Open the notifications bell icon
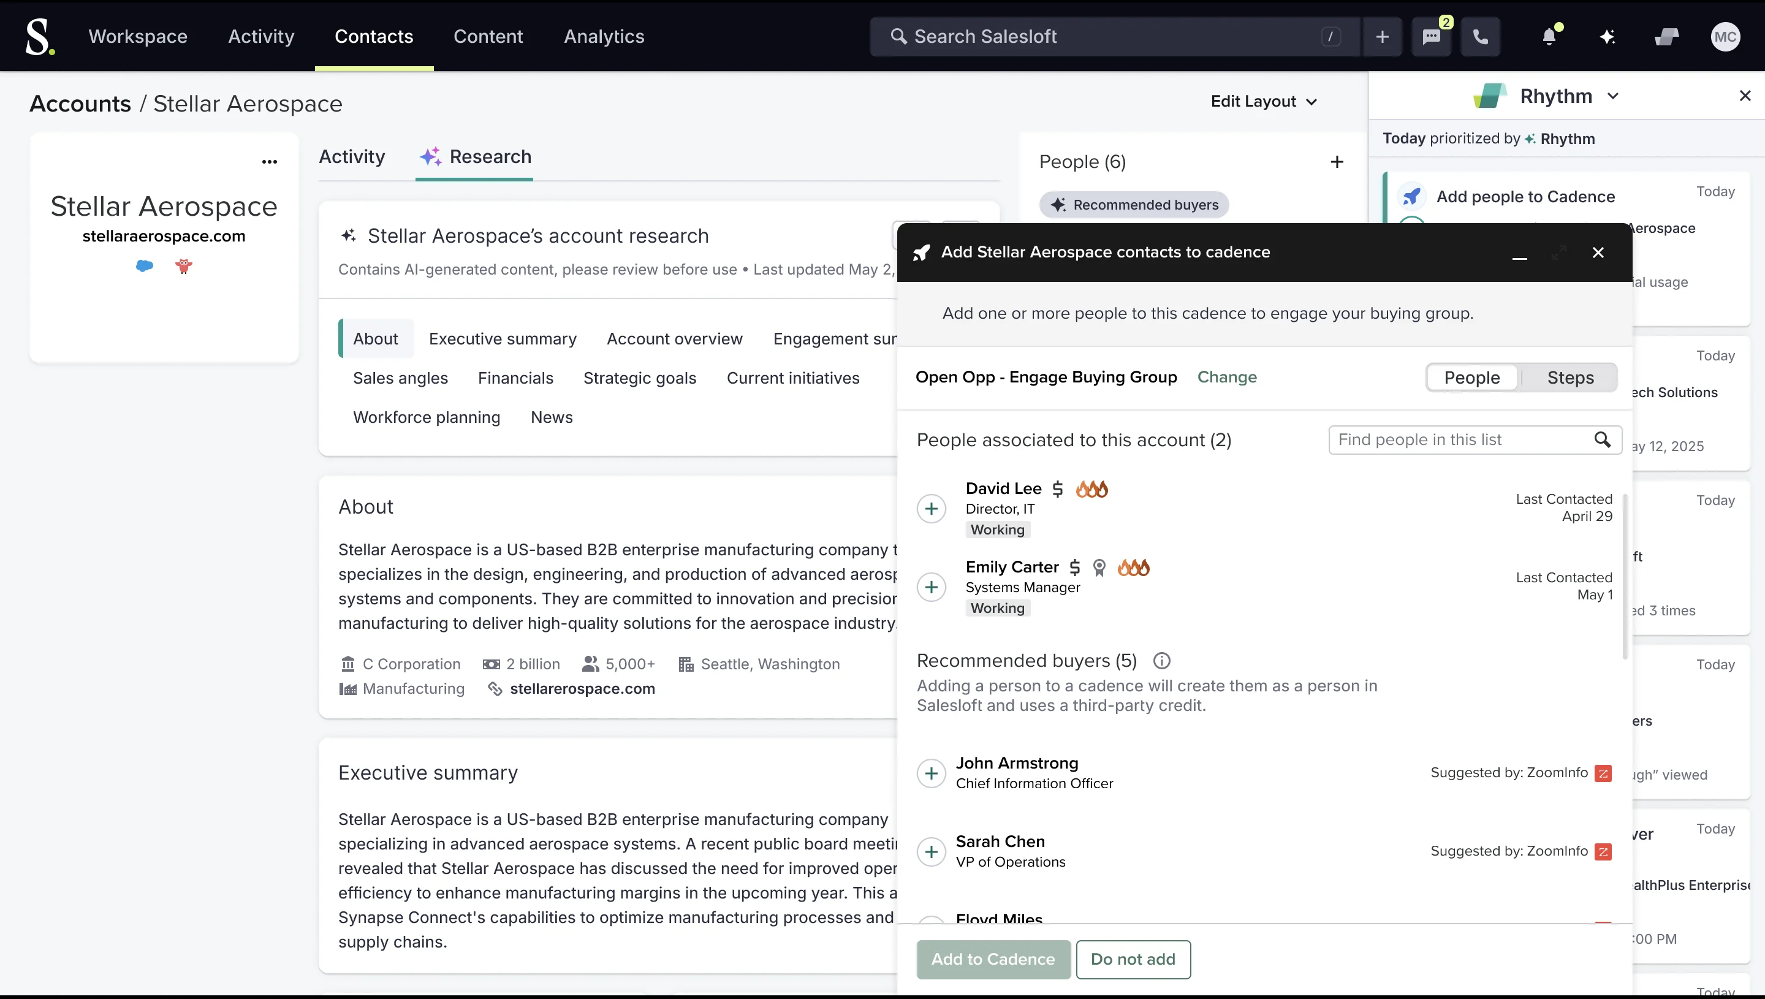Screen dimensions: 1765x999 tap(1550, 36)
